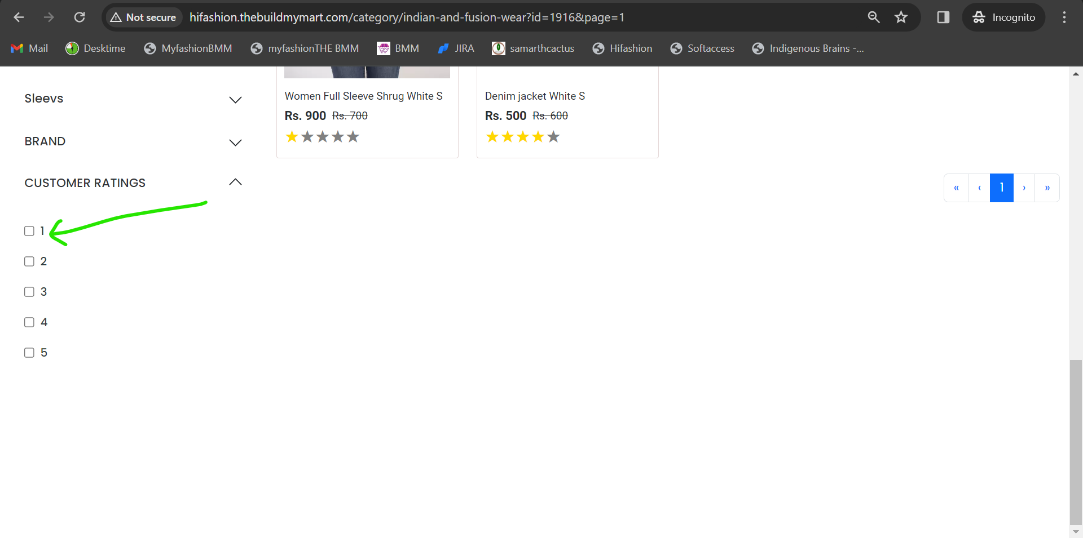Screen dimensions: 1083x538
Task: Click the Sleevs filter heading
Action: click(44, 99)
